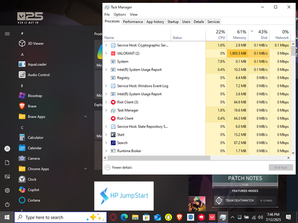Select TEAM DEATHMATCH featured mode
298x223 pixels.
pos(245,200)
